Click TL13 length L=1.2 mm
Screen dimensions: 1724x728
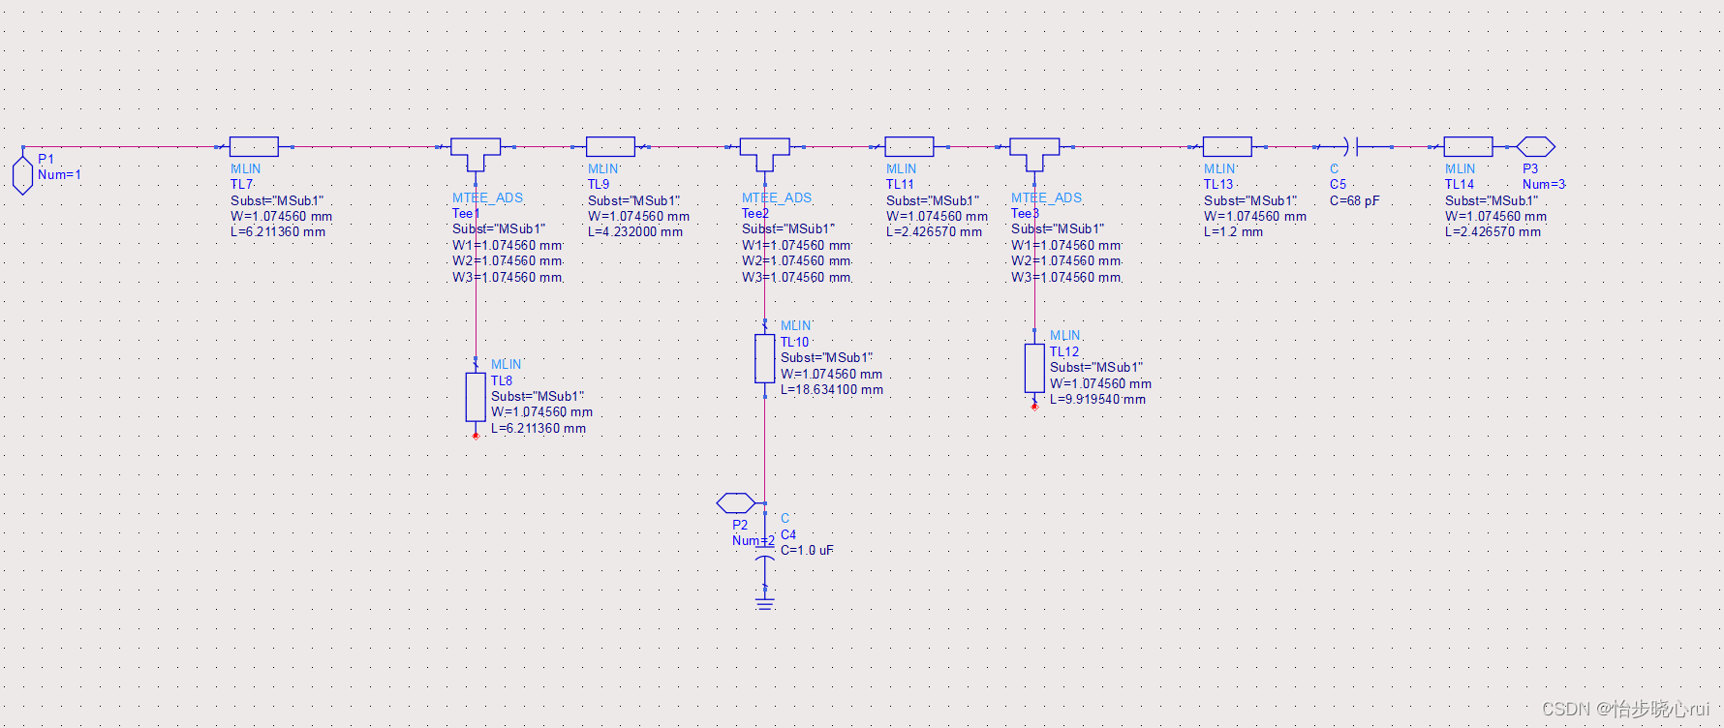coord(1233,231)
